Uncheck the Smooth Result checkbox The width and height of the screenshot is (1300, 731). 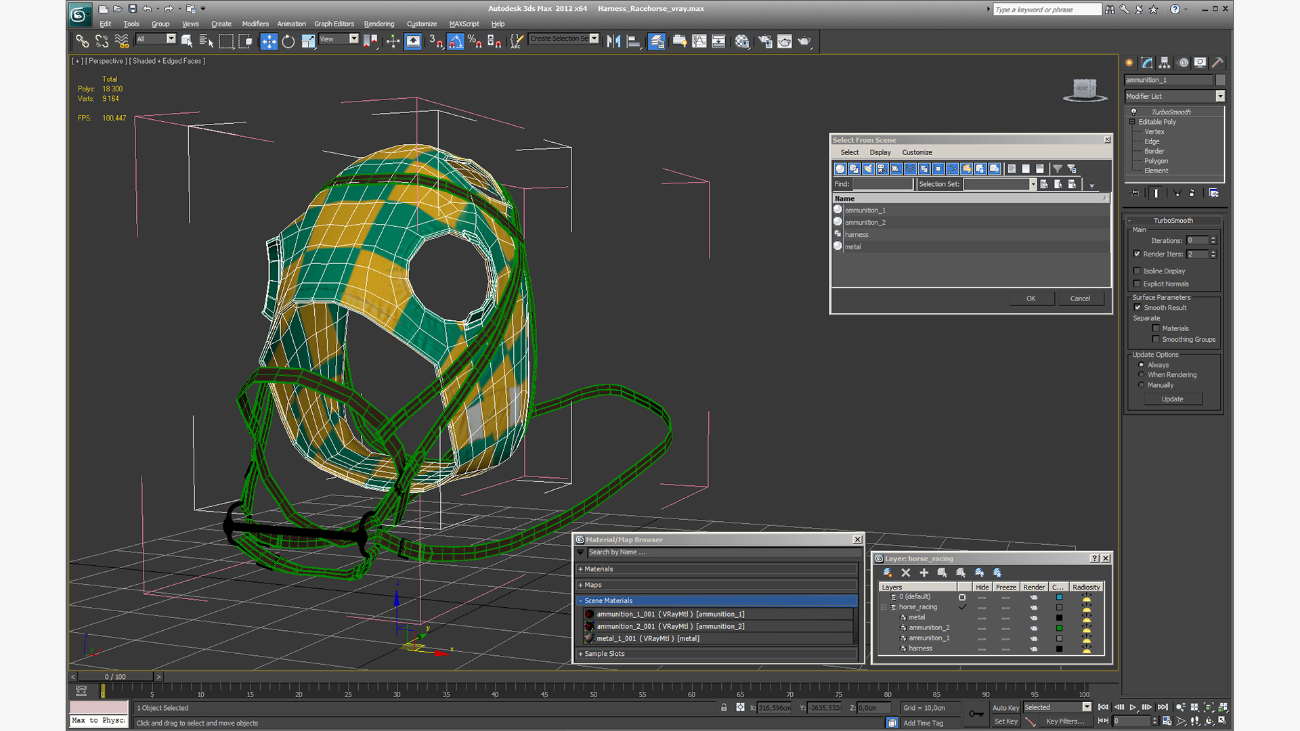point(1137,307)
